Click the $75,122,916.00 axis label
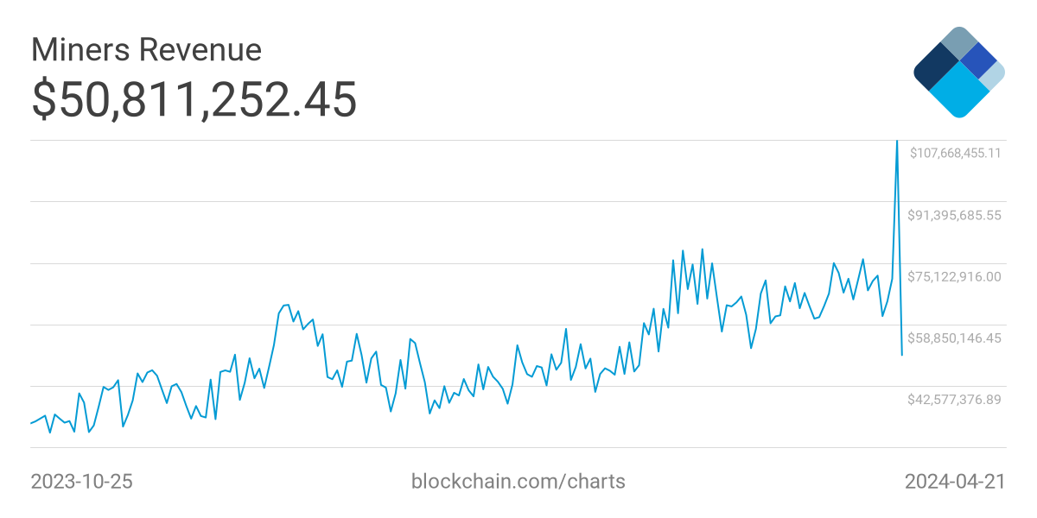The width and height of the screenshot is (1037, 518). click(x=954, y=276)
